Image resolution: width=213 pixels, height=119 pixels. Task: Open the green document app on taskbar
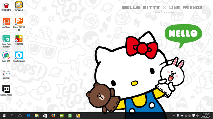[70, 116]
